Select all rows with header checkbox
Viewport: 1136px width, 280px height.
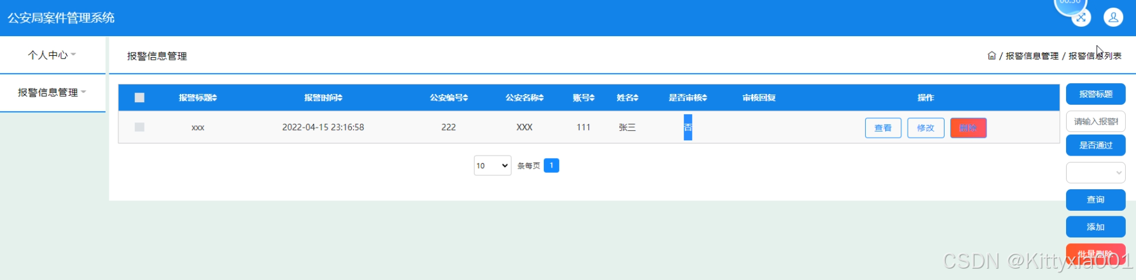(x=139, y=98)
